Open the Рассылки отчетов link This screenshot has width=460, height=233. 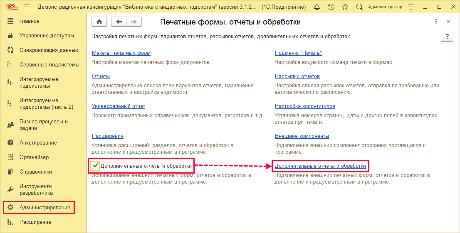(x=297, y=76)
